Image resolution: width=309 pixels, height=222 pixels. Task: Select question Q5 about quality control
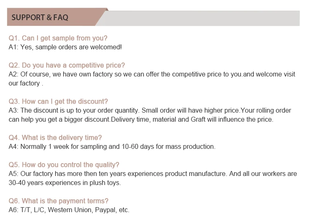[x=64, y=165]
